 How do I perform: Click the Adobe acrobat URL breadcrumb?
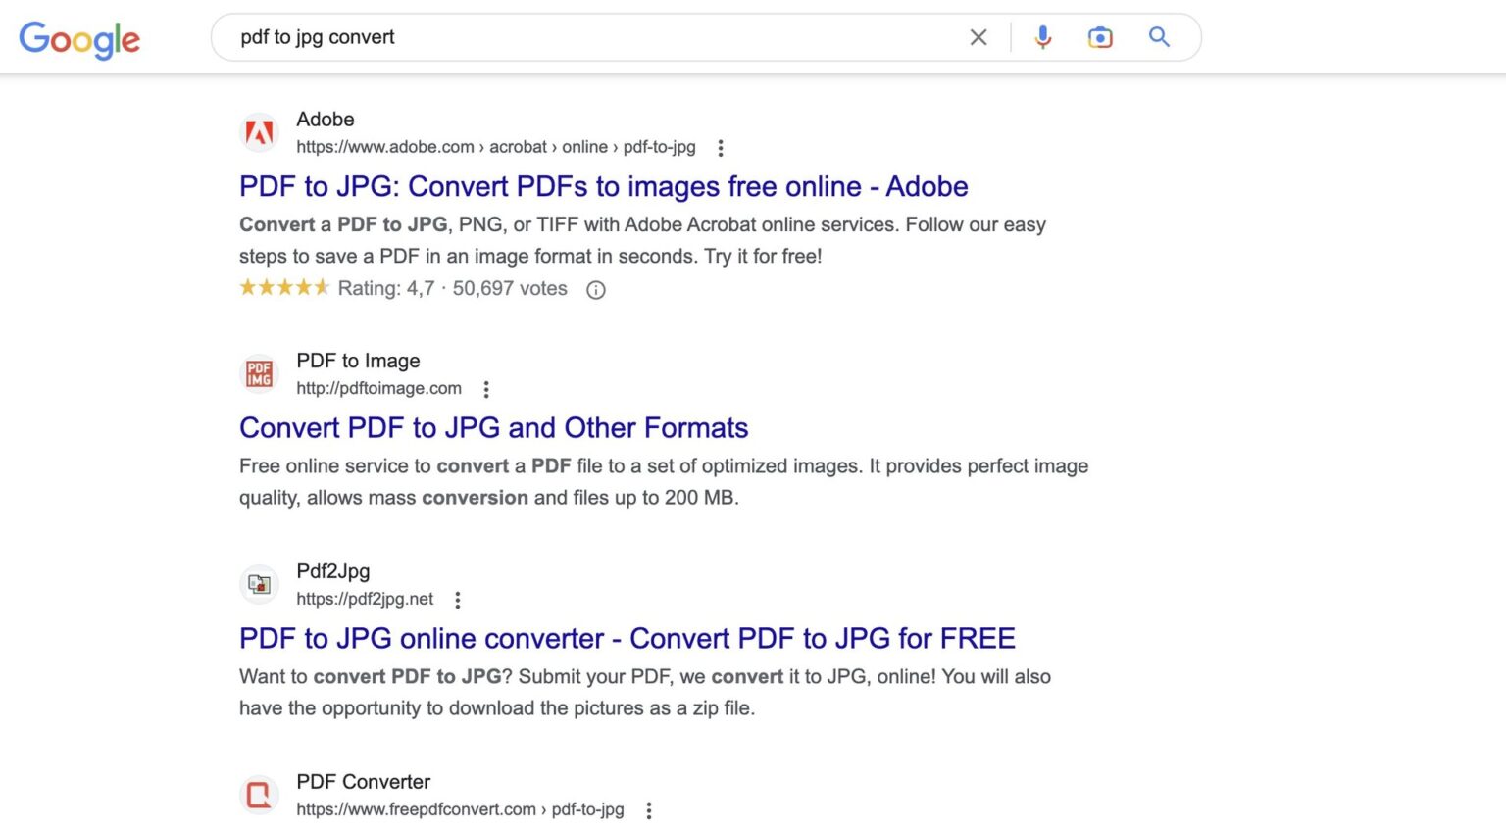[x=495, y=147]
